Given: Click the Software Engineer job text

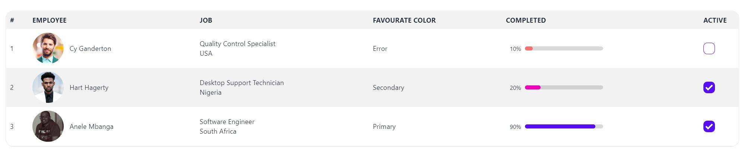Looking at the screenshot, I should pyautogui.click(x=227, y=122).
